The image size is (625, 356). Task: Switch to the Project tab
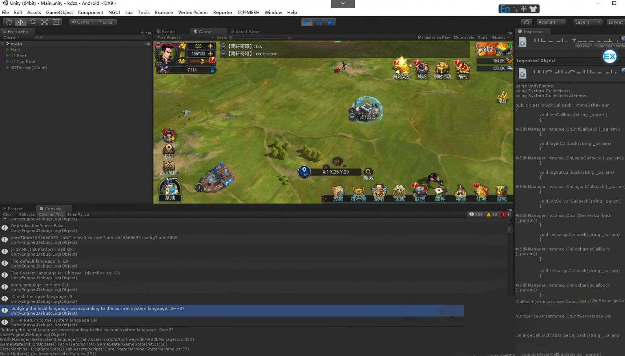13,209
